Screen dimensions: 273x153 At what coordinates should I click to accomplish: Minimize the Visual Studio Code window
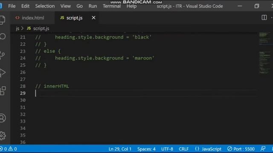coord(240,6)
